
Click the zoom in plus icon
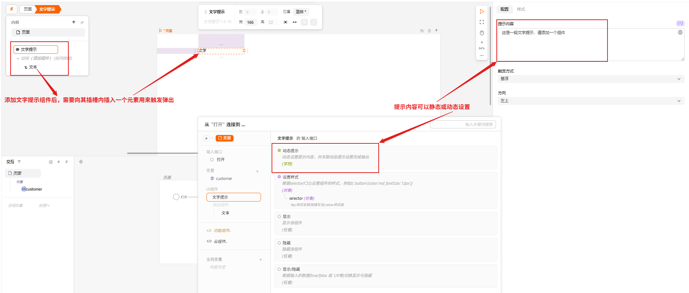coord(482,42)
